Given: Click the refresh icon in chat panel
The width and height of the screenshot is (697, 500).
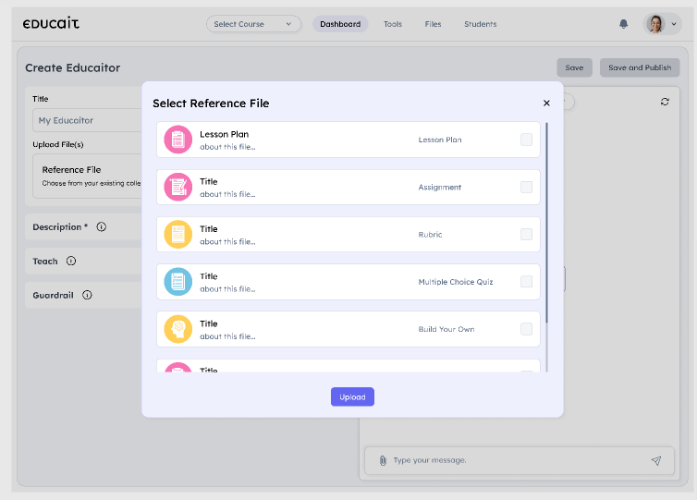Looking at the screenshot, I should pyautogui.click(x=665, y=102).
